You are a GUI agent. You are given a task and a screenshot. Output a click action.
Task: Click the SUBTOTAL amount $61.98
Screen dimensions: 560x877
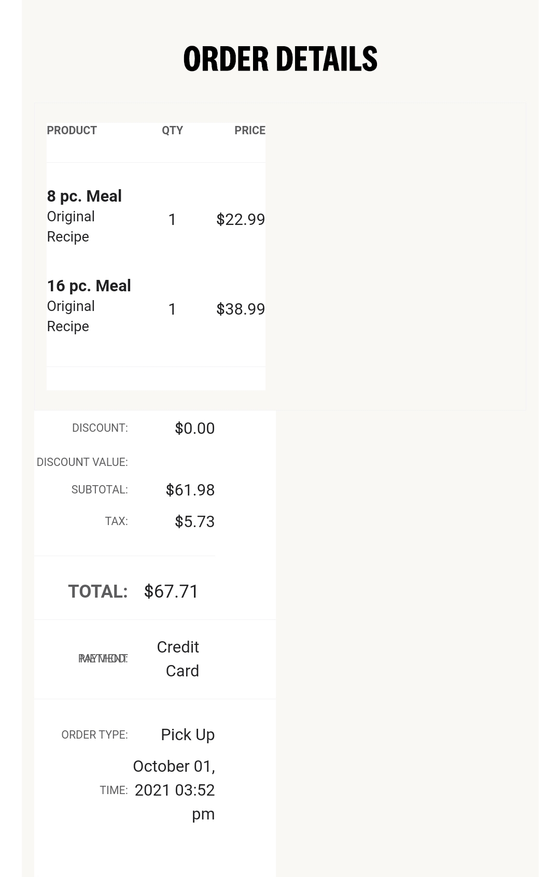point(190,490)
